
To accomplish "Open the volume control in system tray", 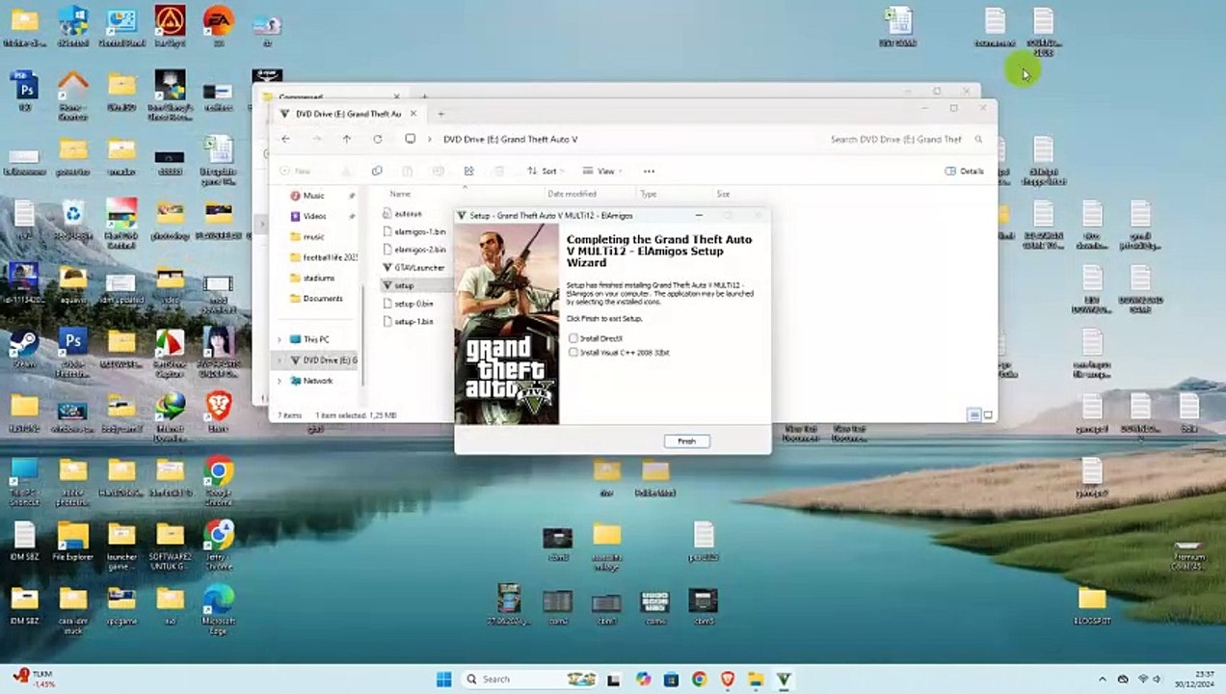I will click(1159, 680).
